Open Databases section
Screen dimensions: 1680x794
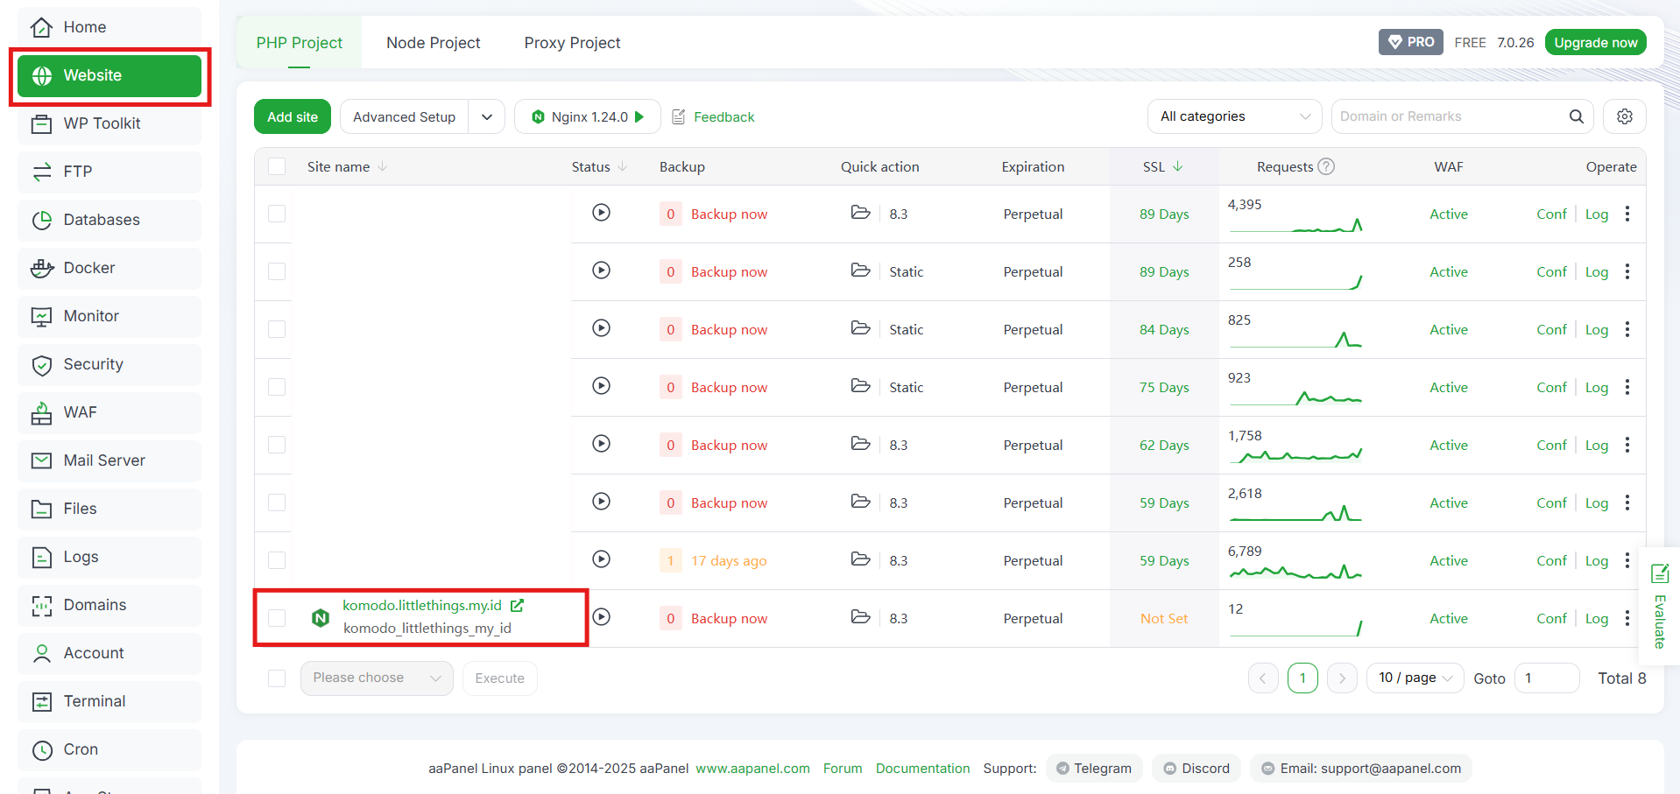pyautogui.click(x=109, y=220)
